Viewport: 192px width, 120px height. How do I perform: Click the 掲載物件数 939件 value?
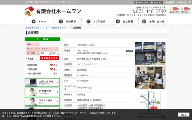pyautogui.click(x=54, y=65)
